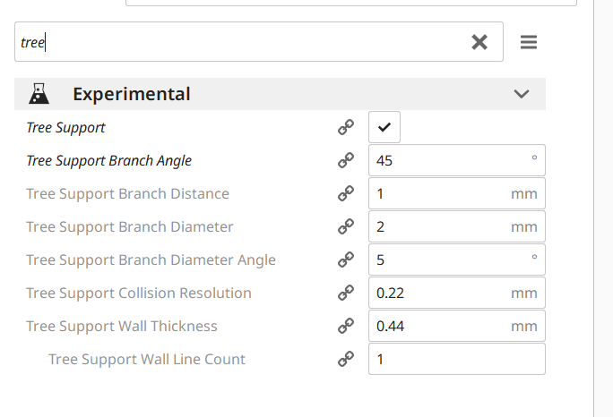Collapse the Experimental section chevron

click(x=521, y=94)
